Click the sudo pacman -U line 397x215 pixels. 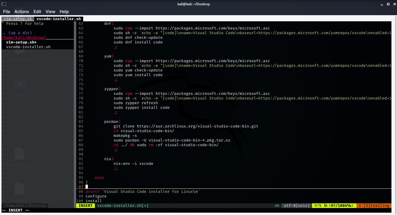click(x=172, y=140)
